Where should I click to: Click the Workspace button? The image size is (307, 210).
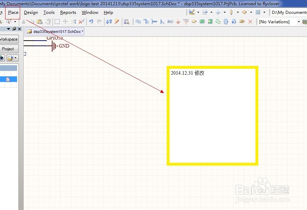pyautogui.click(x=9, y=39)
